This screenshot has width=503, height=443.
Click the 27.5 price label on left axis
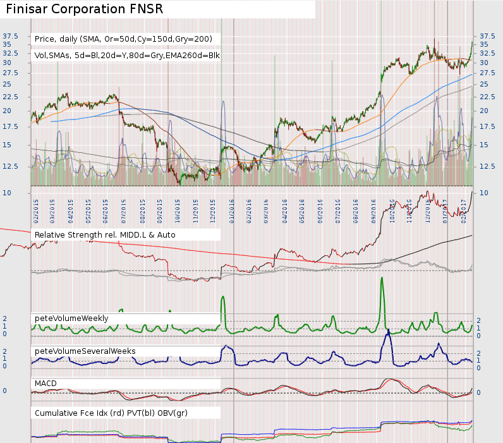coord(11,73)
